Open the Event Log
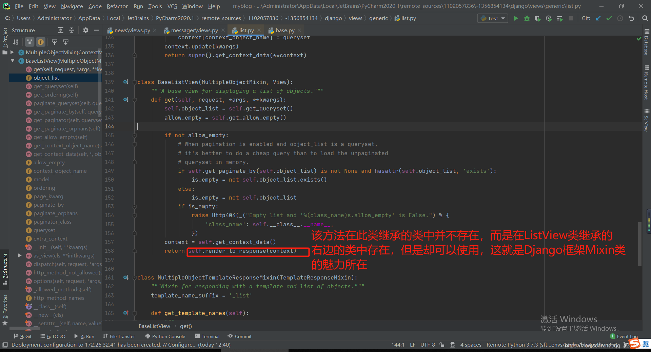Screen dimensions: 651x352 (624, 336)
